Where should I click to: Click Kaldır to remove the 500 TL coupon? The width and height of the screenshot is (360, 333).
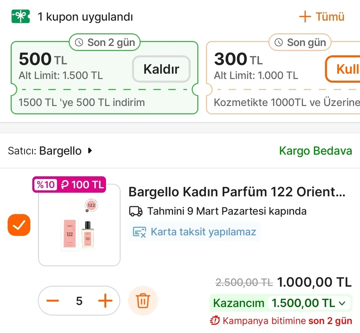click(x=161, y=69)
